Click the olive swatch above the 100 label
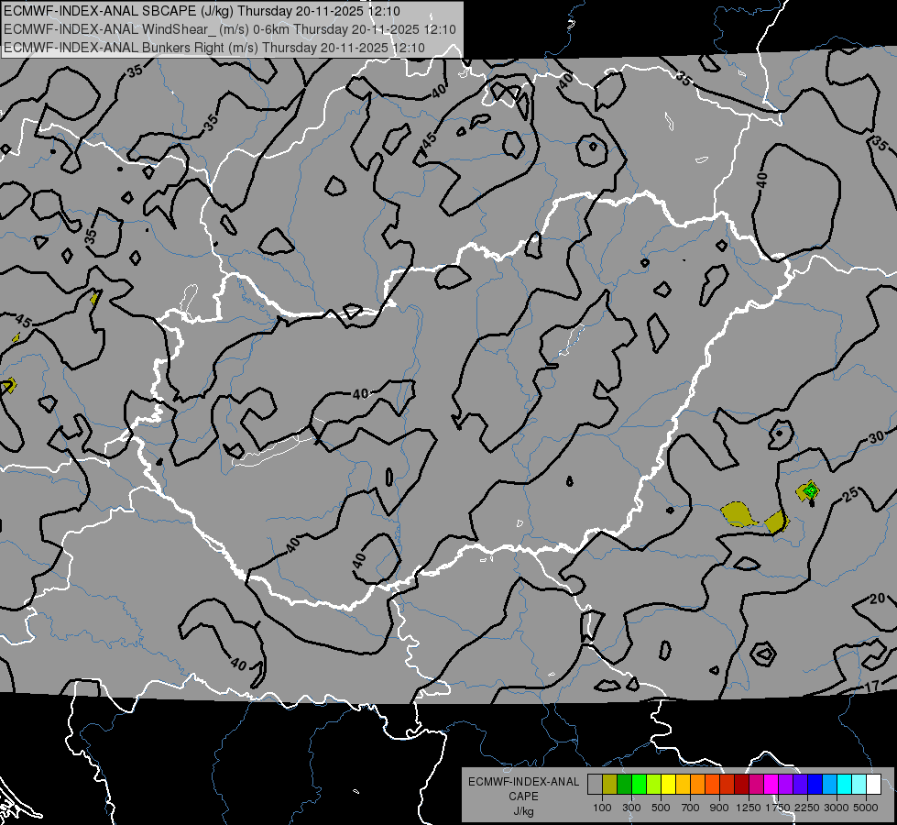Image resolution: width=897 pixels, height=825 pixels. point(610,785)
